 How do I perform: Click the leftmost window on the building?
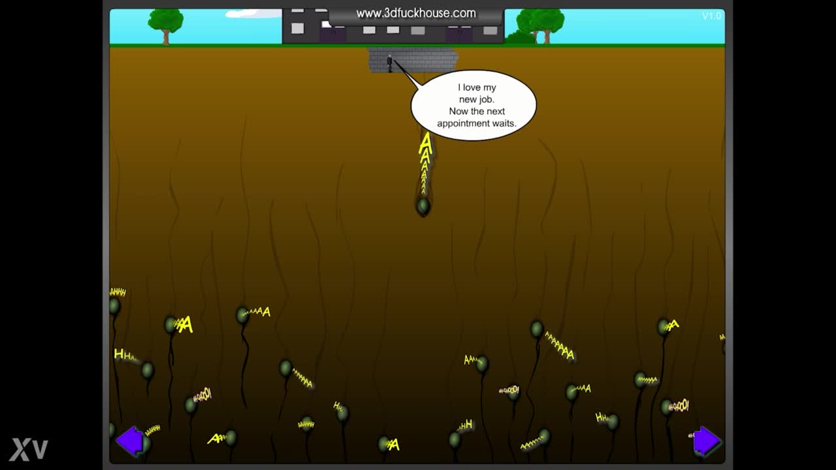click(297, 28)
